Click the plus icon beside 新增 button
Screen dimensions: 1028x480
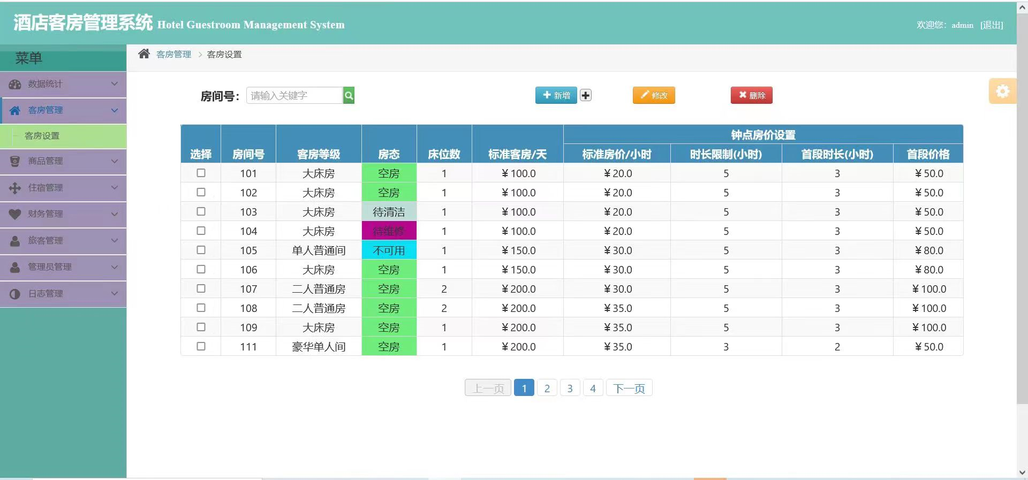pos(586,95)
